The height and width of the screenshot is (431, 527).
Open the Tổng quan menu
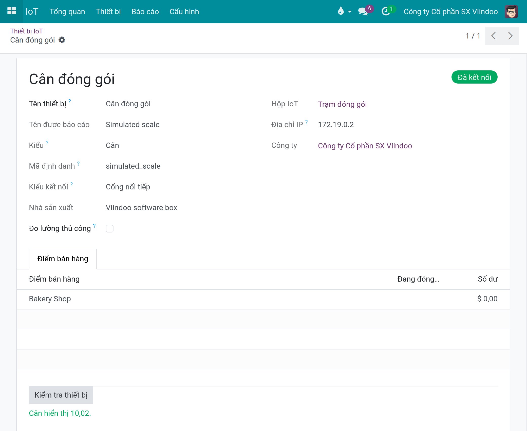(67, 11)
